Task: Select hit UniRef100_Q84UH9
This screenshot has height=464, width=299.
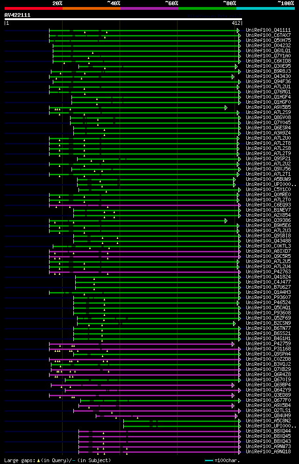Action: pos(268,416)
